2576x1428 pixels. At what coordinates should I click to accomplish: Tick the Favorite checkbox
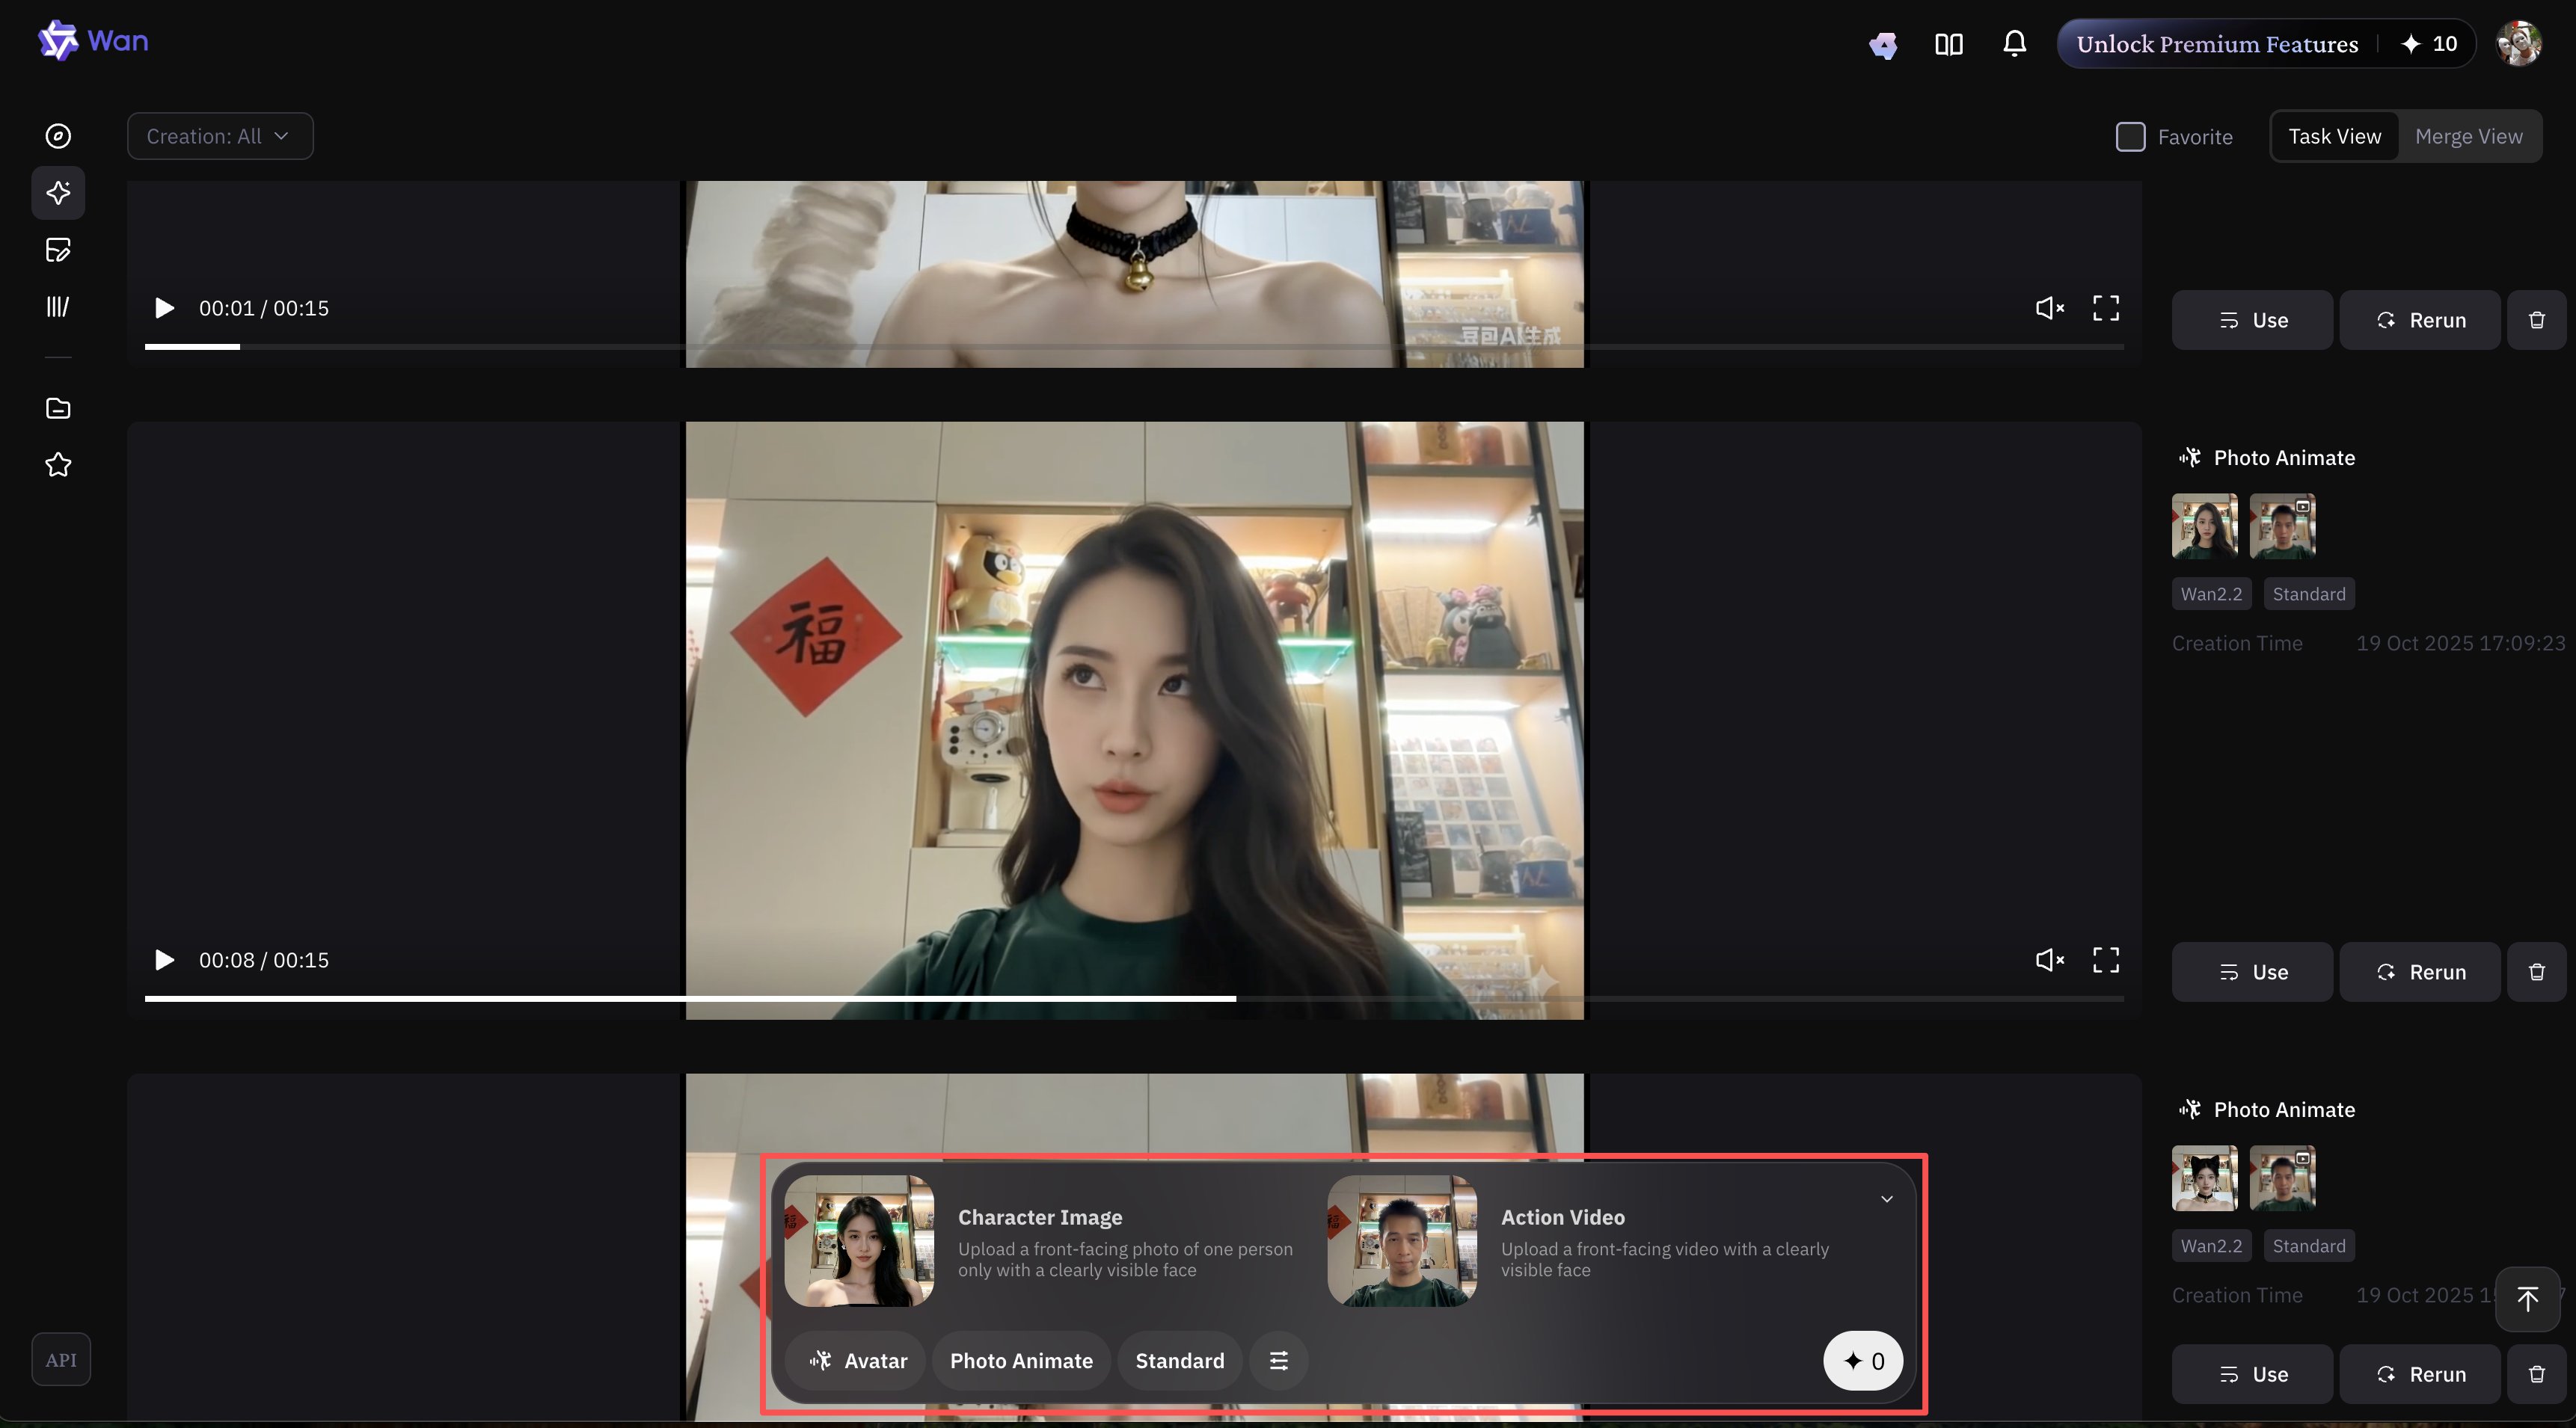click(x=2130, y=137)
